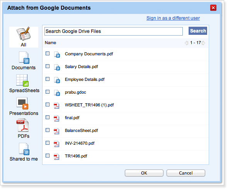Image resolution: width=228 pixels, height=190 pixels.
Task: Enable the TR1496.pdf checkbox
Action: [x=48, y=156]
